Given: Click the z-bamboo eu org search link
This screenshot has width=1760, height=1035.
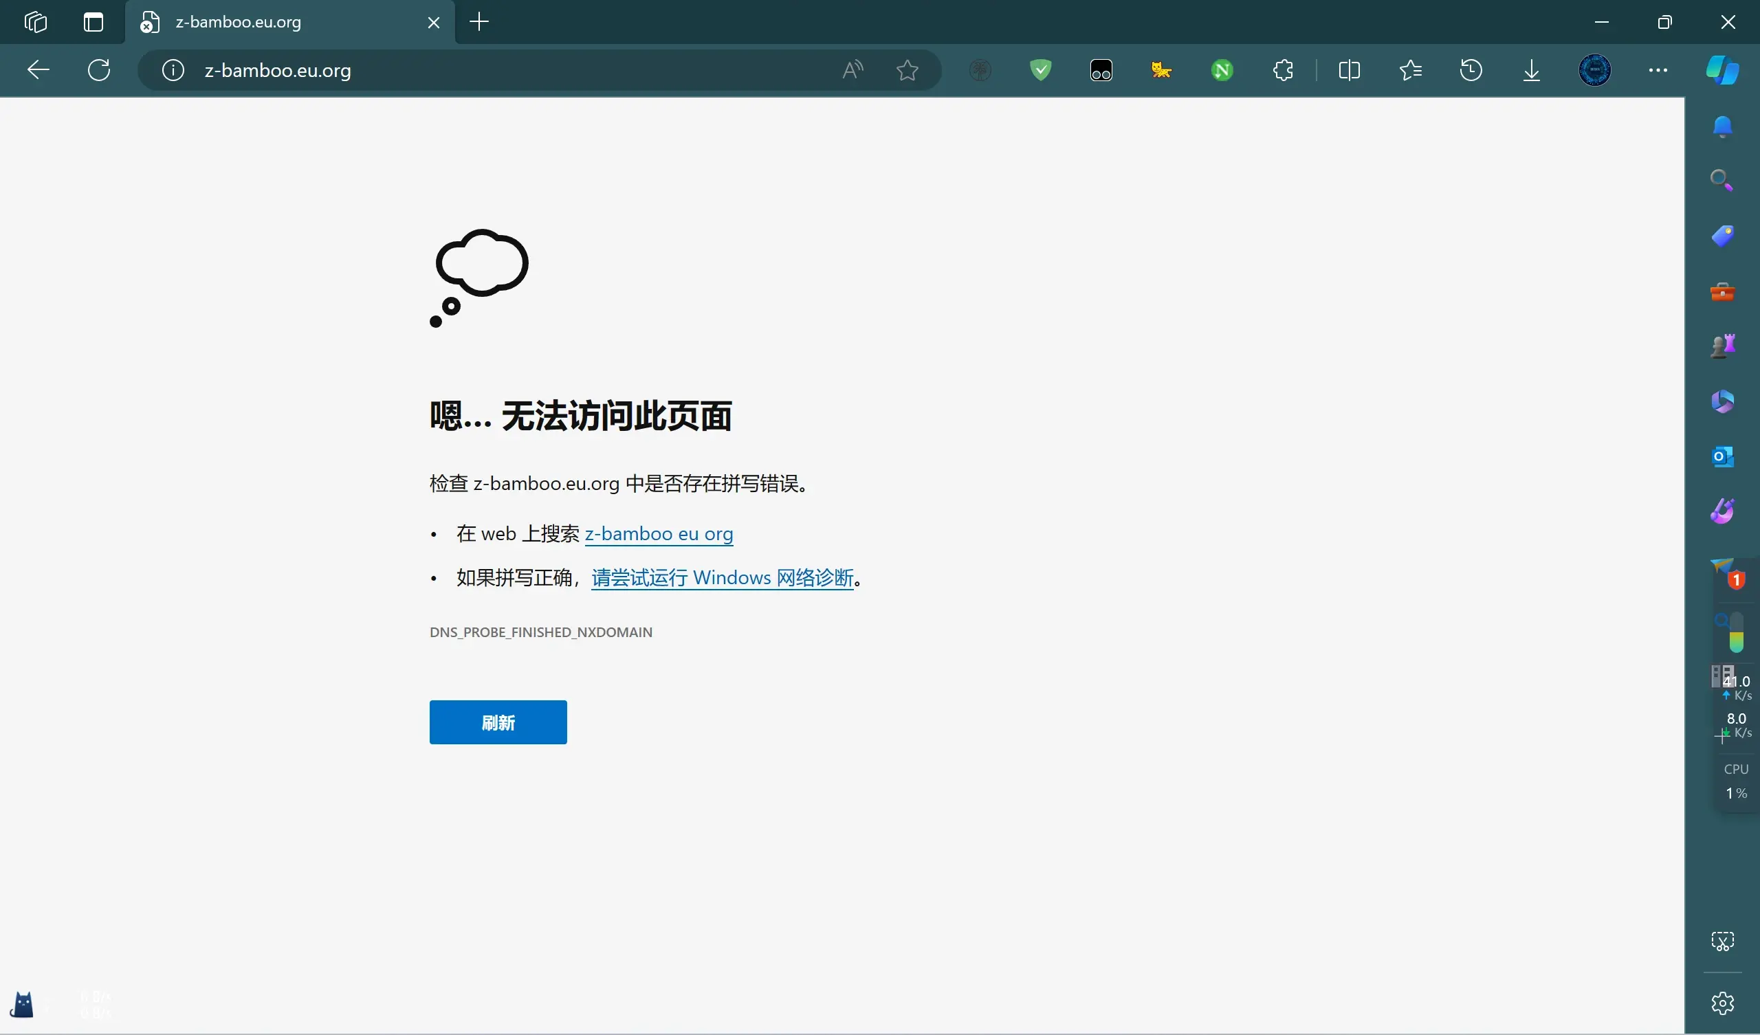Looking at the screenshot, I should (x=659, y=533).
